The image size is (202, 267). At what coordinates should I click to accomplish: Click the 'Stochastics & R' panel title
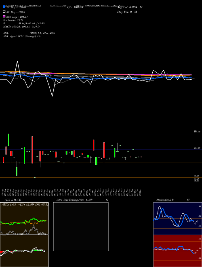click(165, 200)
